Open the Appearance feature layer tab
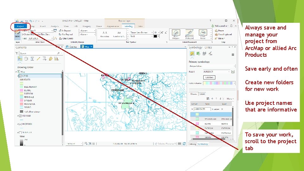The image size is (304, 171). 113,26
